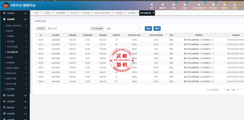
Task: Click plus icon beside 团队返水设置
Action: click(x=26, y=84)
